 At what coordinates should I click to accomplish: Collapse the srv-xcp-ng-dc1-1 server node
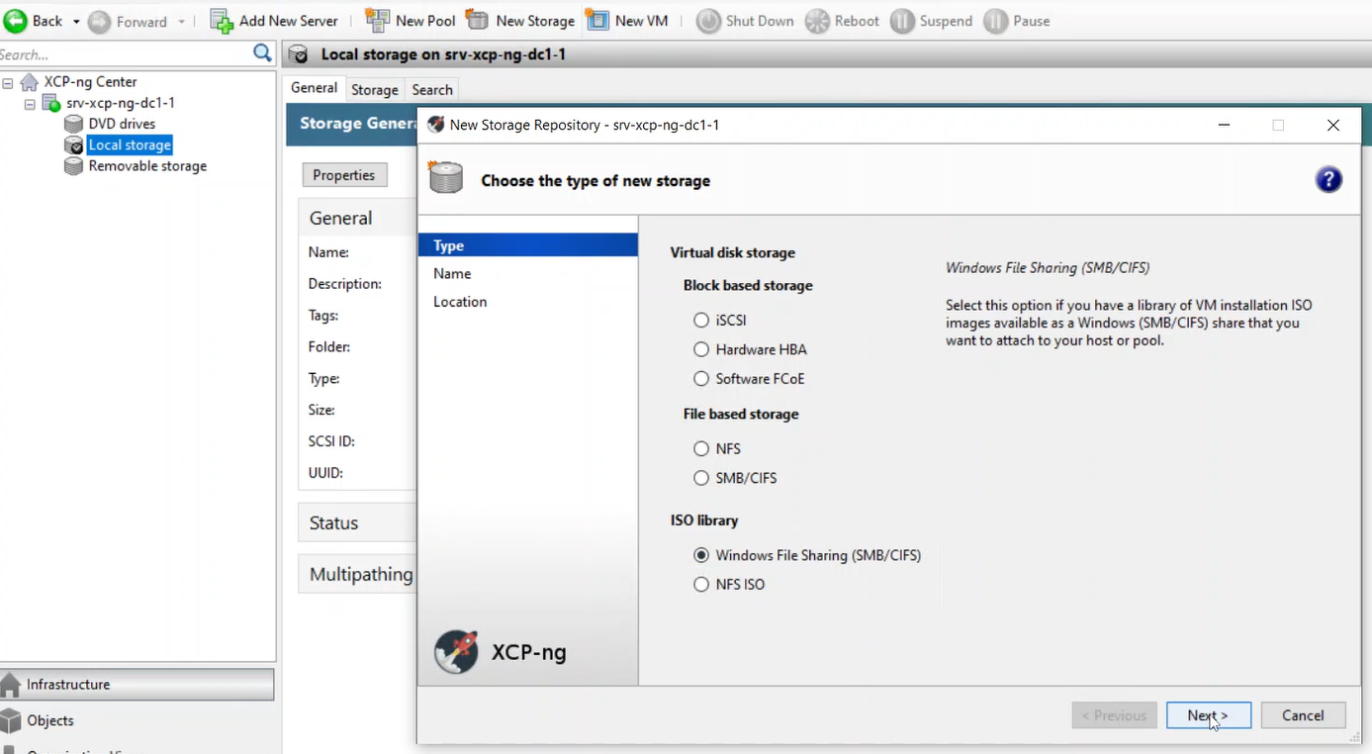pos(30,104)
